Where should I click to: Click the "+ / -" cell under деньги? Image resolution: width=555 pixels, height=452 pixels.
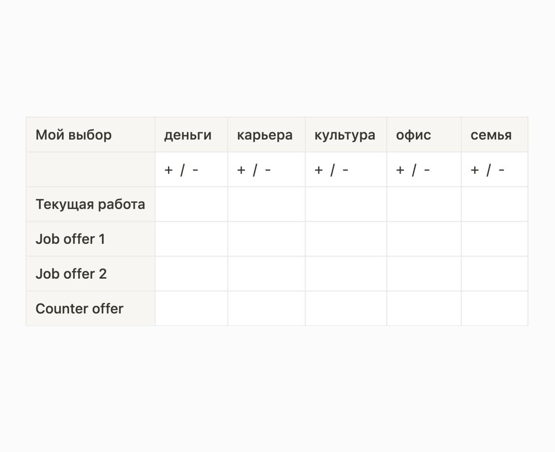click(x=191, y=169)
